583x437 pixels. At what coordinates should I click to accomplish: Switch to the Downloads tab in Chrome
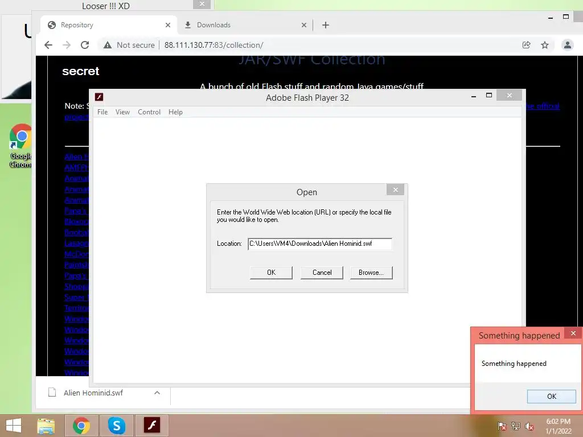pos(245,25)
